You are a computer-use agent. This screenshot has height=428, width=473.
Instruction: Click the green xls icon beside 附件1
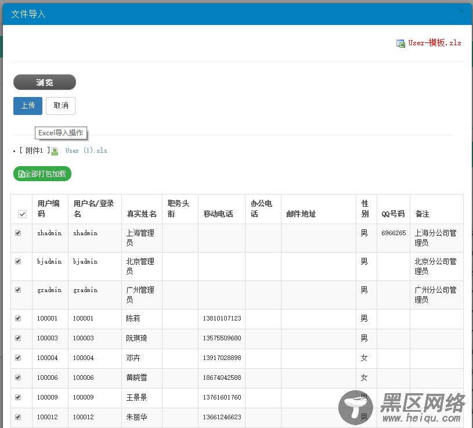[55, 151]
